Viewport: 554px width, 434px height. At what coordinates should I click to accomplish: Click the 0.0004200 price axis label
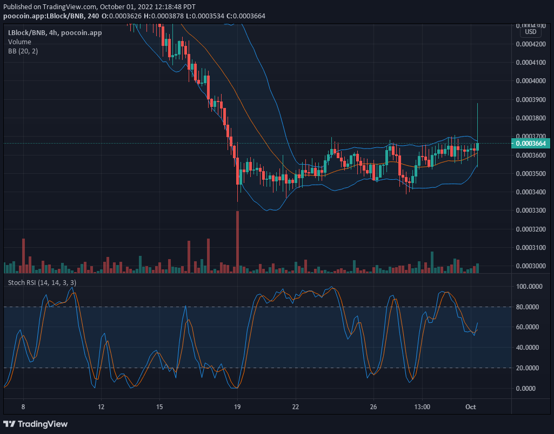coord(531,44)
